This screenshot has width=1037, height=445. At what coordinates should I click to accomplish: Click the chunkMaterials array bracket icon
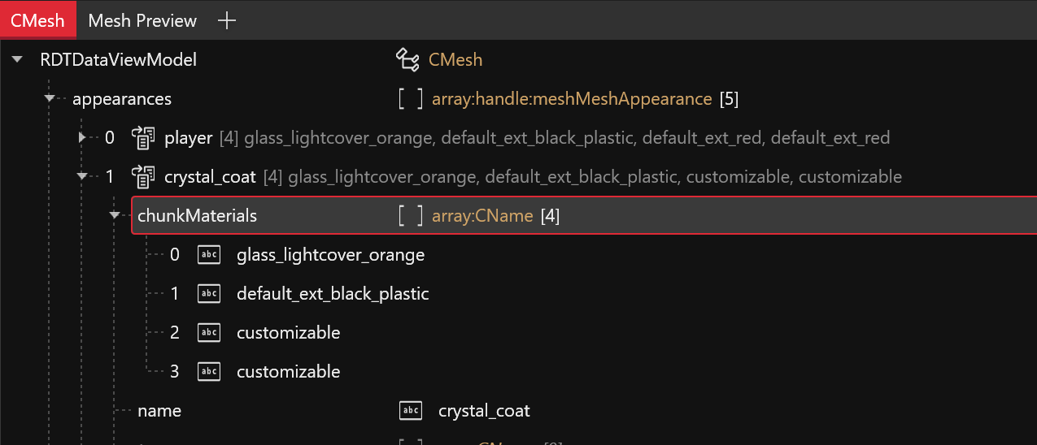[x=411, y=216]
